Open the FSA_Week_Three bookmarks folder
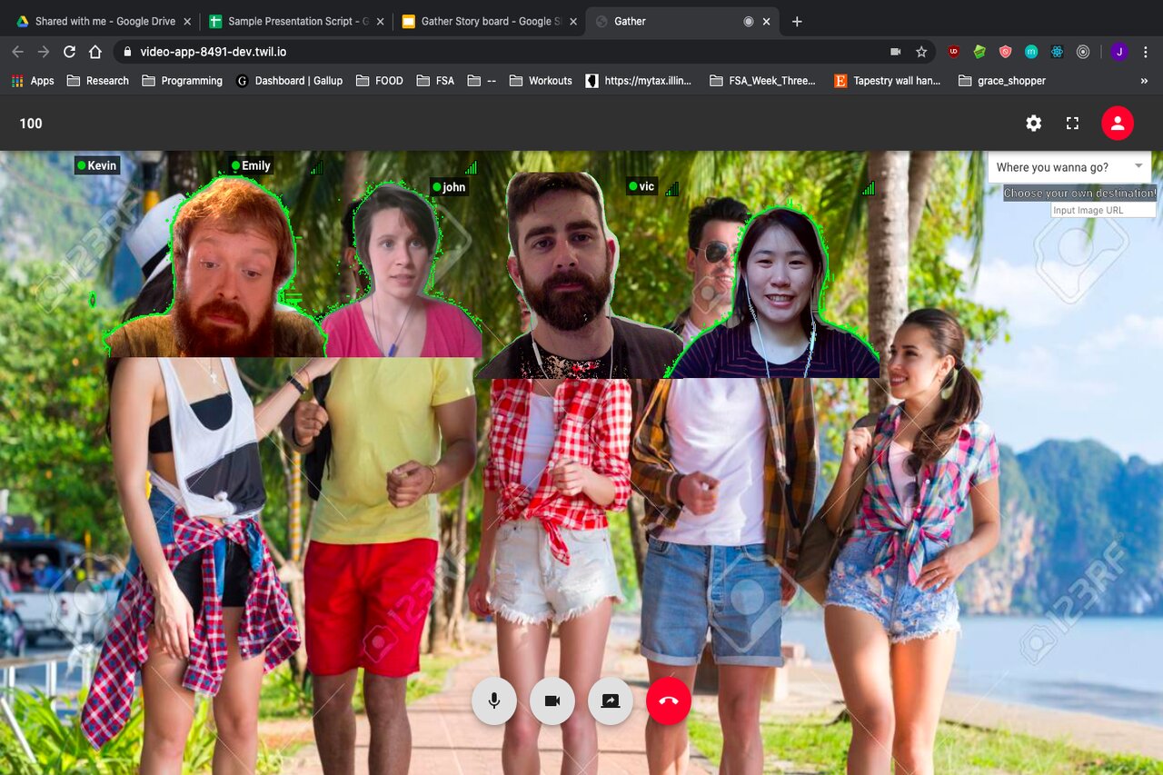The width and height of the screenshot is (1163, 775). (762, 81)
